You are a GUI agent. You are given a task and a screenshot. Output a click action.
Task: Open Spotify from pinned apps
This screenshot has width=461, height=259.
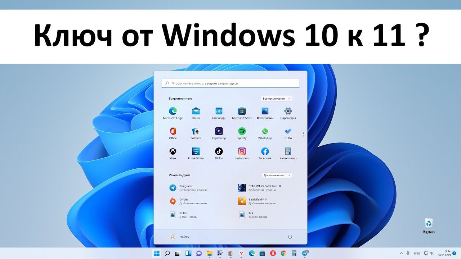[242, 133]
